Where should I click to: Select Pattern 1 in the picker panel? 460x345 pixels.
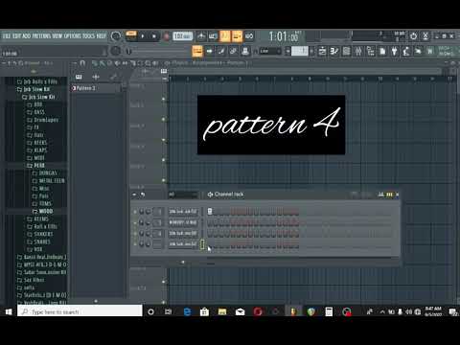[97, 88]
